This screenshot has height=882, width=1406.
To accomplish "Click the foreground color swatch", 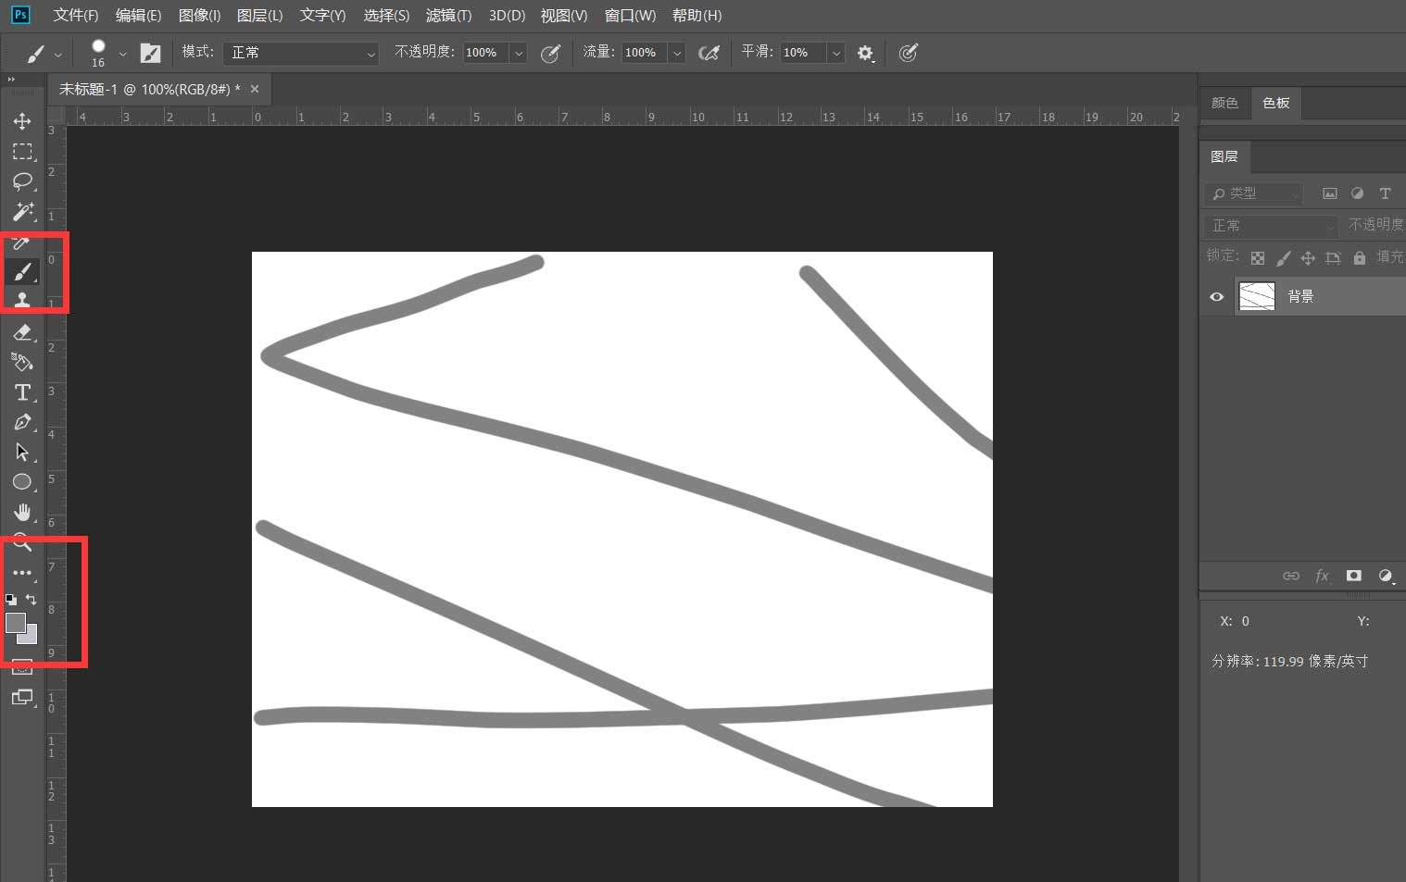I will coord(15,622).
